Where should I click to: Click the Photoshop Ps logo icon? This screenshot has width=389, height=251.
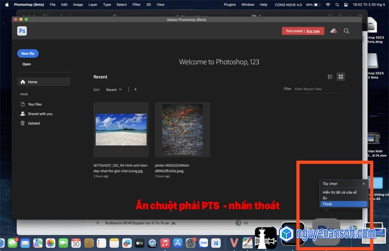pyautogui.click(x=22, y=31)
